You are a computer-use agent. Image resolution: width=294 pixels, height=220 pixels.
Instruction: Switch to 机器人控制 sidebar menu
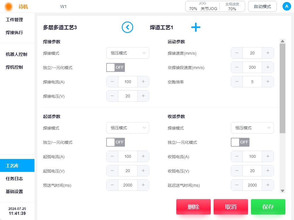pyautogui.click(x=16, y=54)
